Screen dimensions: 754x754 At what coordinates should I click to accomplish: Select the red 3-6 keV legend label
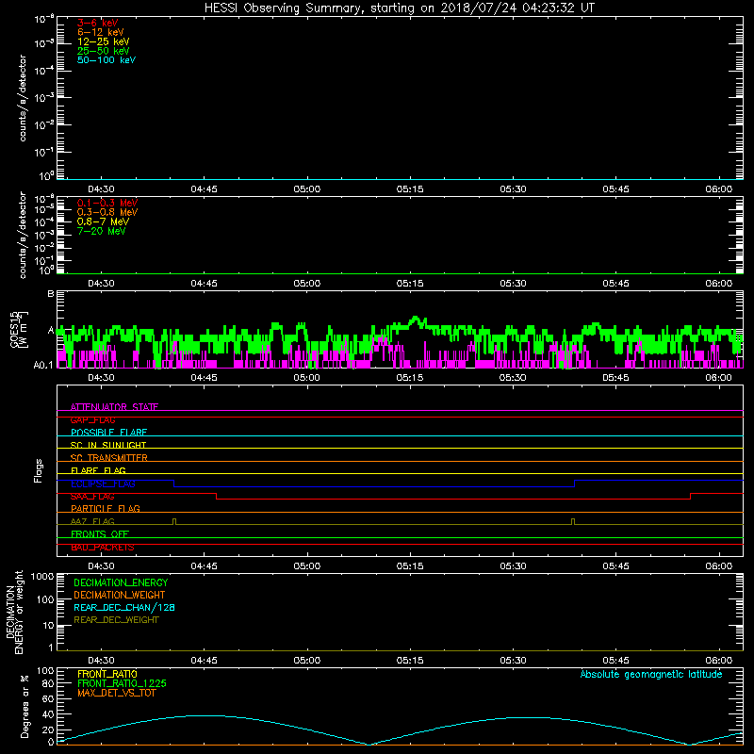click(x=97, y=23)
